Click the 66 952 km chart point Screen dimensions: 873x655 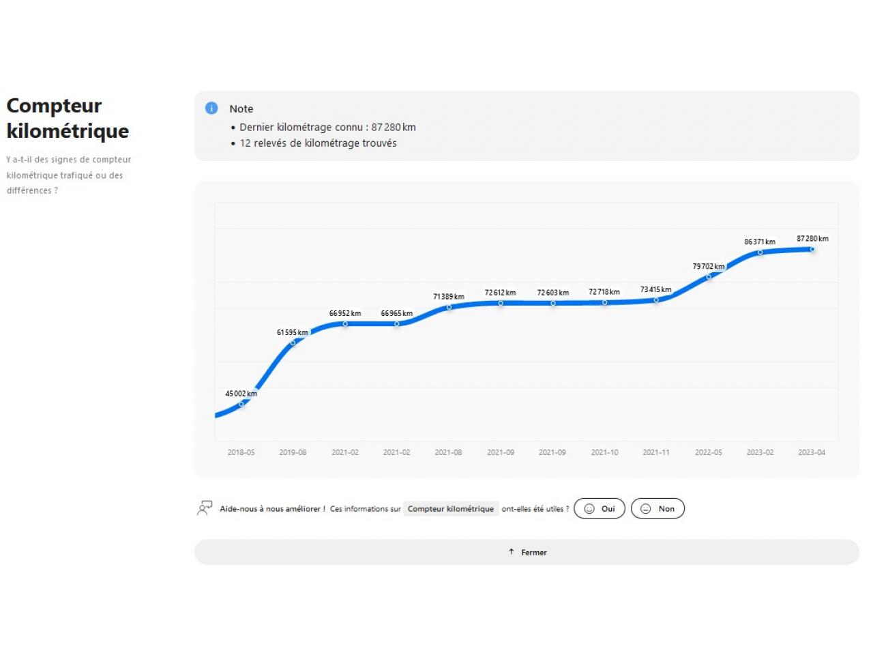coord(345,324)
